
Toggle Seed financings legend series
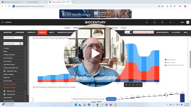pyautogui.click(x=170, y=60)
